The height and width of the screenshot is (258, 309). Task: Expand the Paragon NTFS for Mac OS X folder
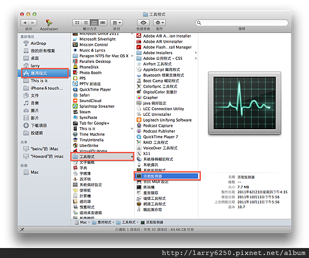132,56
